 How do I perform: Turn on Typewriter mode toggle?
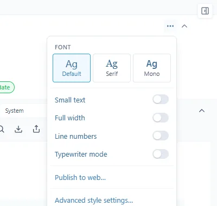[x=161, y=154]
